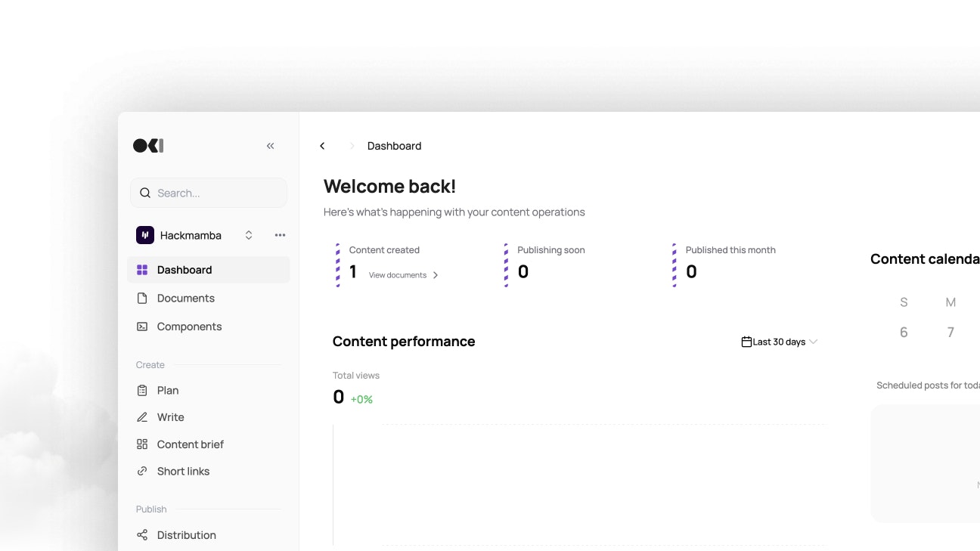Viewport: 980px width, 551px height.
Task: Open the Distribution menu item
Action: click(209, 535)
